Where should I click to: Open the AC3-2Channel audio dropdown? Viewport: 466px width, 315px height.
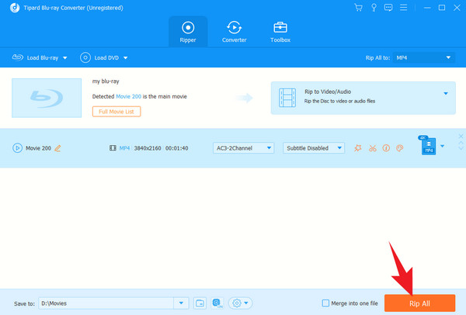243,148
